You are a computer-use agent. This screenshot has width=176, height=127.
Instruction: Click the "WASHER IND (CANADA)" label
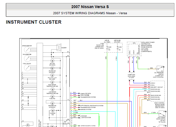[52, 106]
